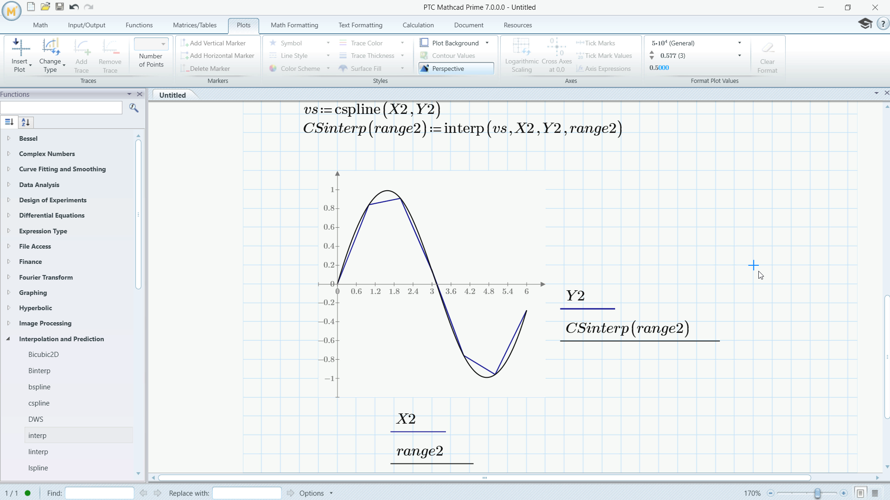Image resolution: width=890 pixels, height=500 pixels.
Task: Toggle the Perspective plot option
Action: click(456, 69)
